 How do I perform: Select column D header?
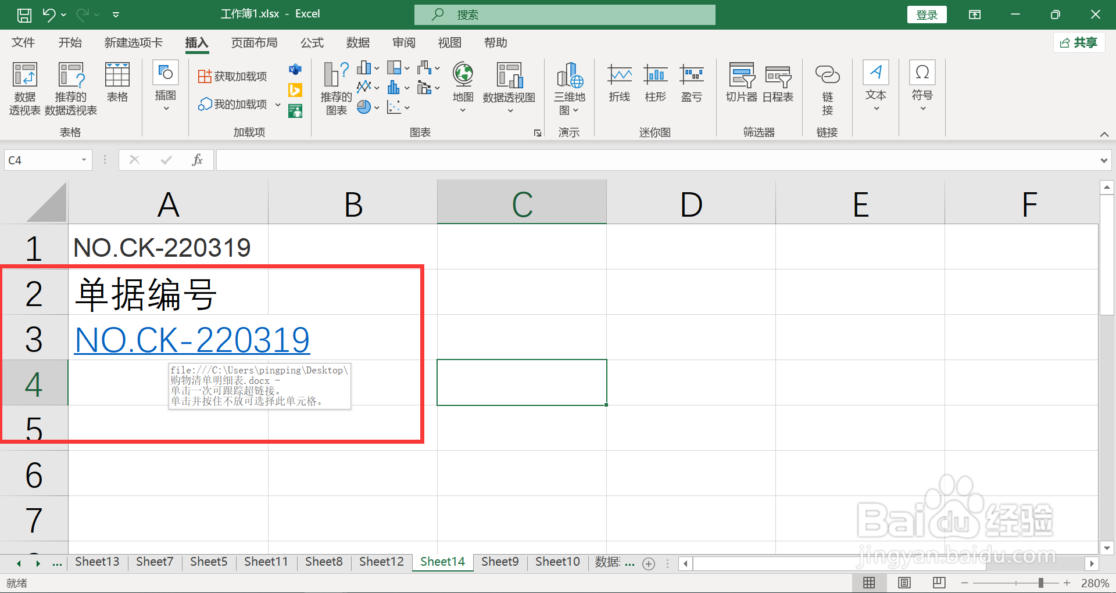click(x=691, y=203)
